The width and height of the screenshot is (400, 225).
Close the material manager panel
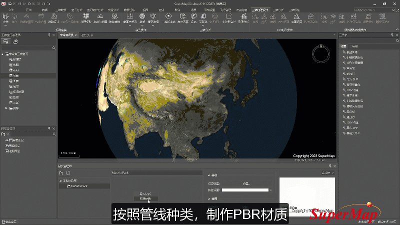click(x=334, y=166)
